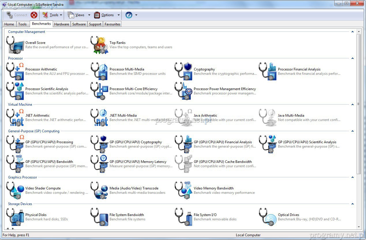Click the Top Ranks medals icon
This screenshot has width=366, height=240.
click(100, 45)
